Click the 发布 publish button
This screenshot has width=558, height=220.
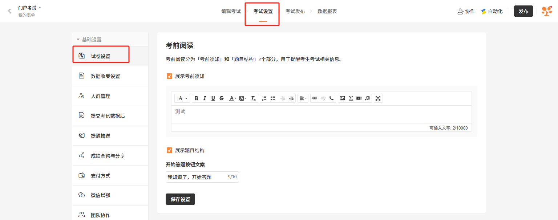click(x=523, y=11)
